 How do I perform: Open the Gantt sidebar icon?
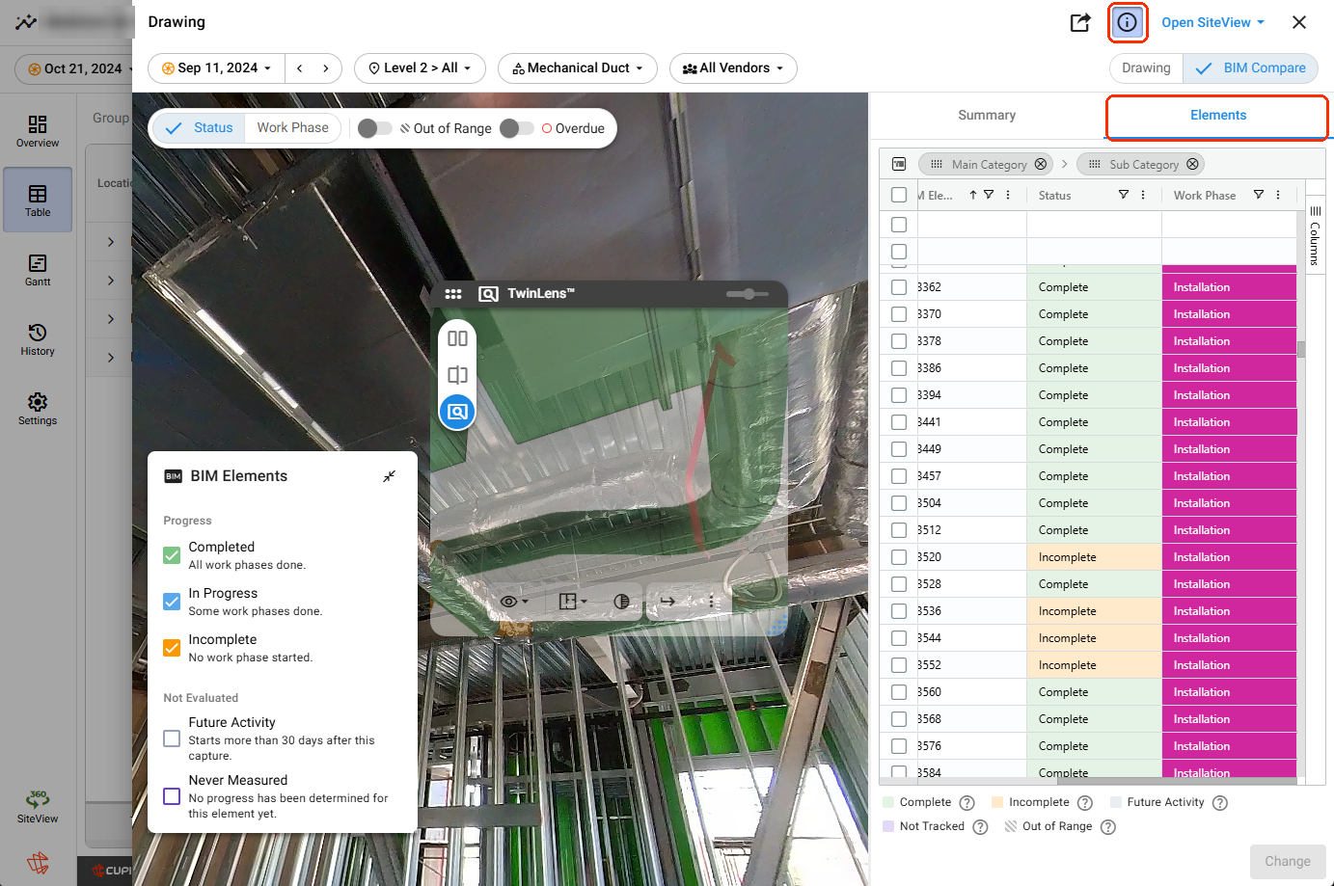point(38,270)
